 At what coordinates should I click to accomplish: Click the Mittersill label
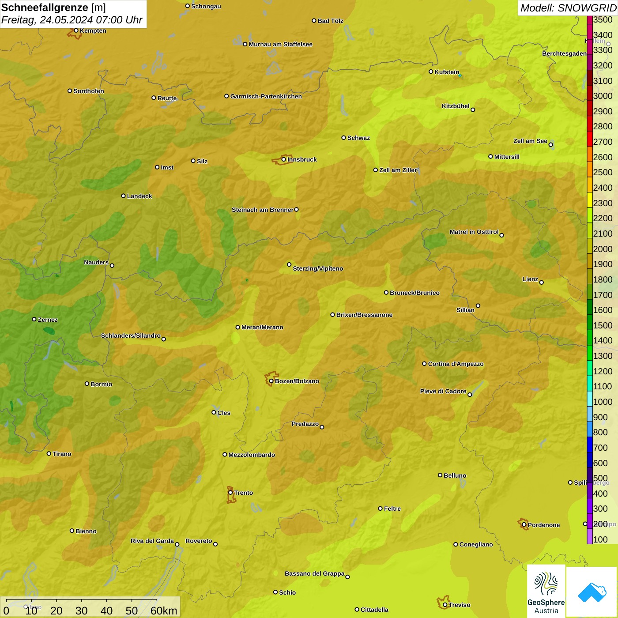pos(507,157)
